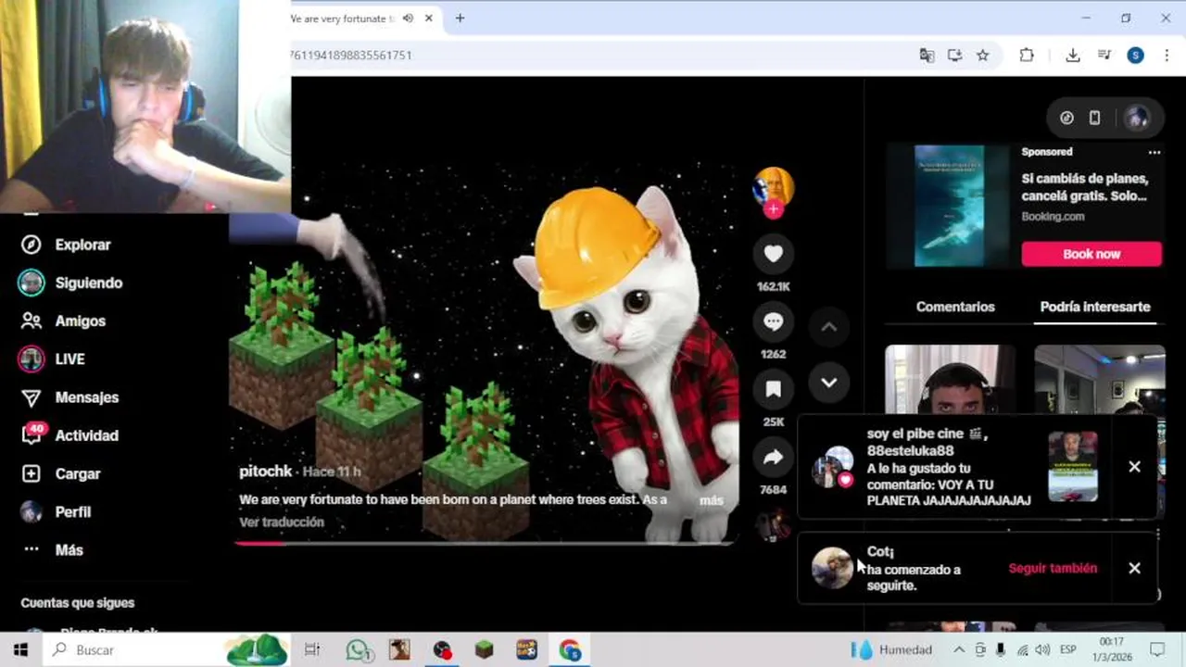Click the get-app phone icon
Viewport: 1186px width, 667px height.
pos(1094,118)
